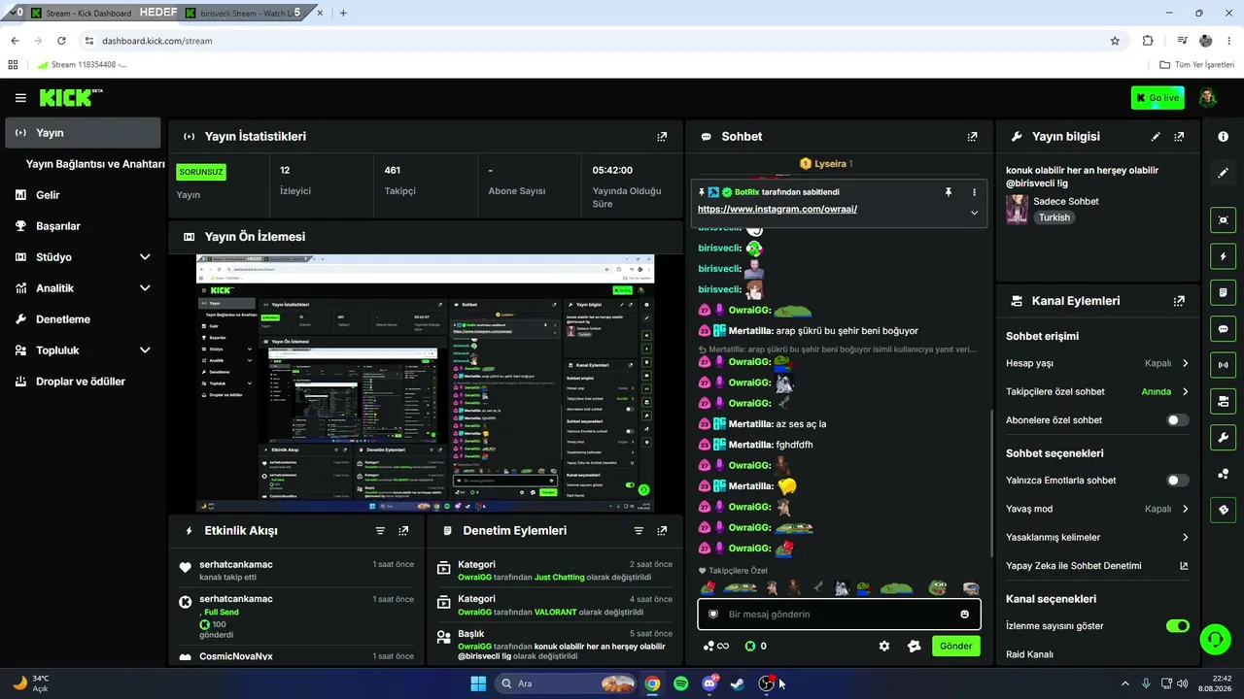Expand the Stüdyo sidebar section

click(x=145, y=257)
